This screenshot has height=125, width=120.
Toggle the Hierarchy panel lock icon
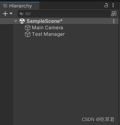tap(106, 5)
